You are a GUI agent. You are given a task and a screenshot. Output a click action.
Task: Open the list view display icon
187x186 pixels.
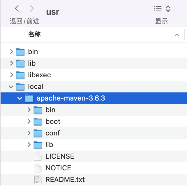click(158, 9)
